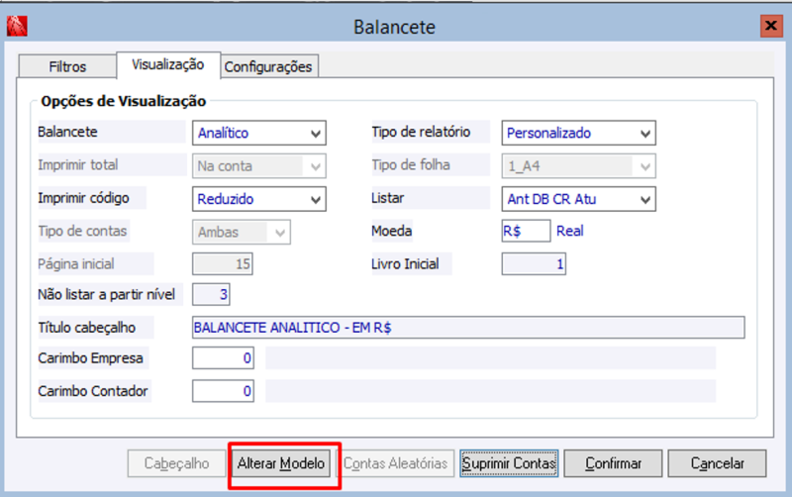Click the Moeda input field with R$

coord(526,231)
